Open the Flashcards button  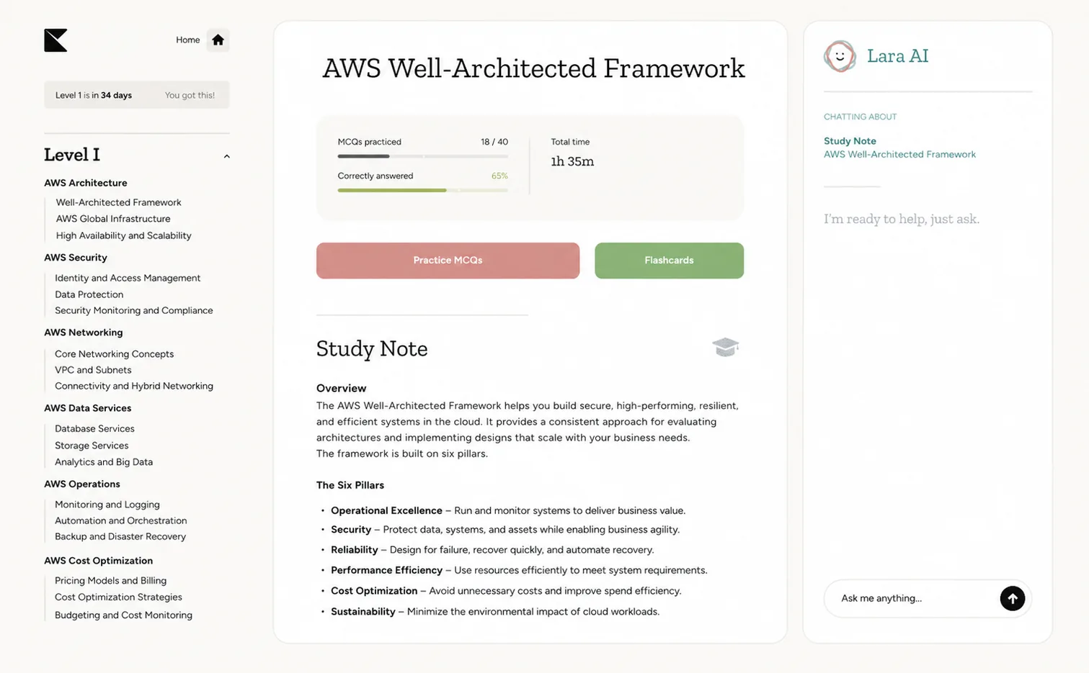pyautogui.click(x=669, y=261)
